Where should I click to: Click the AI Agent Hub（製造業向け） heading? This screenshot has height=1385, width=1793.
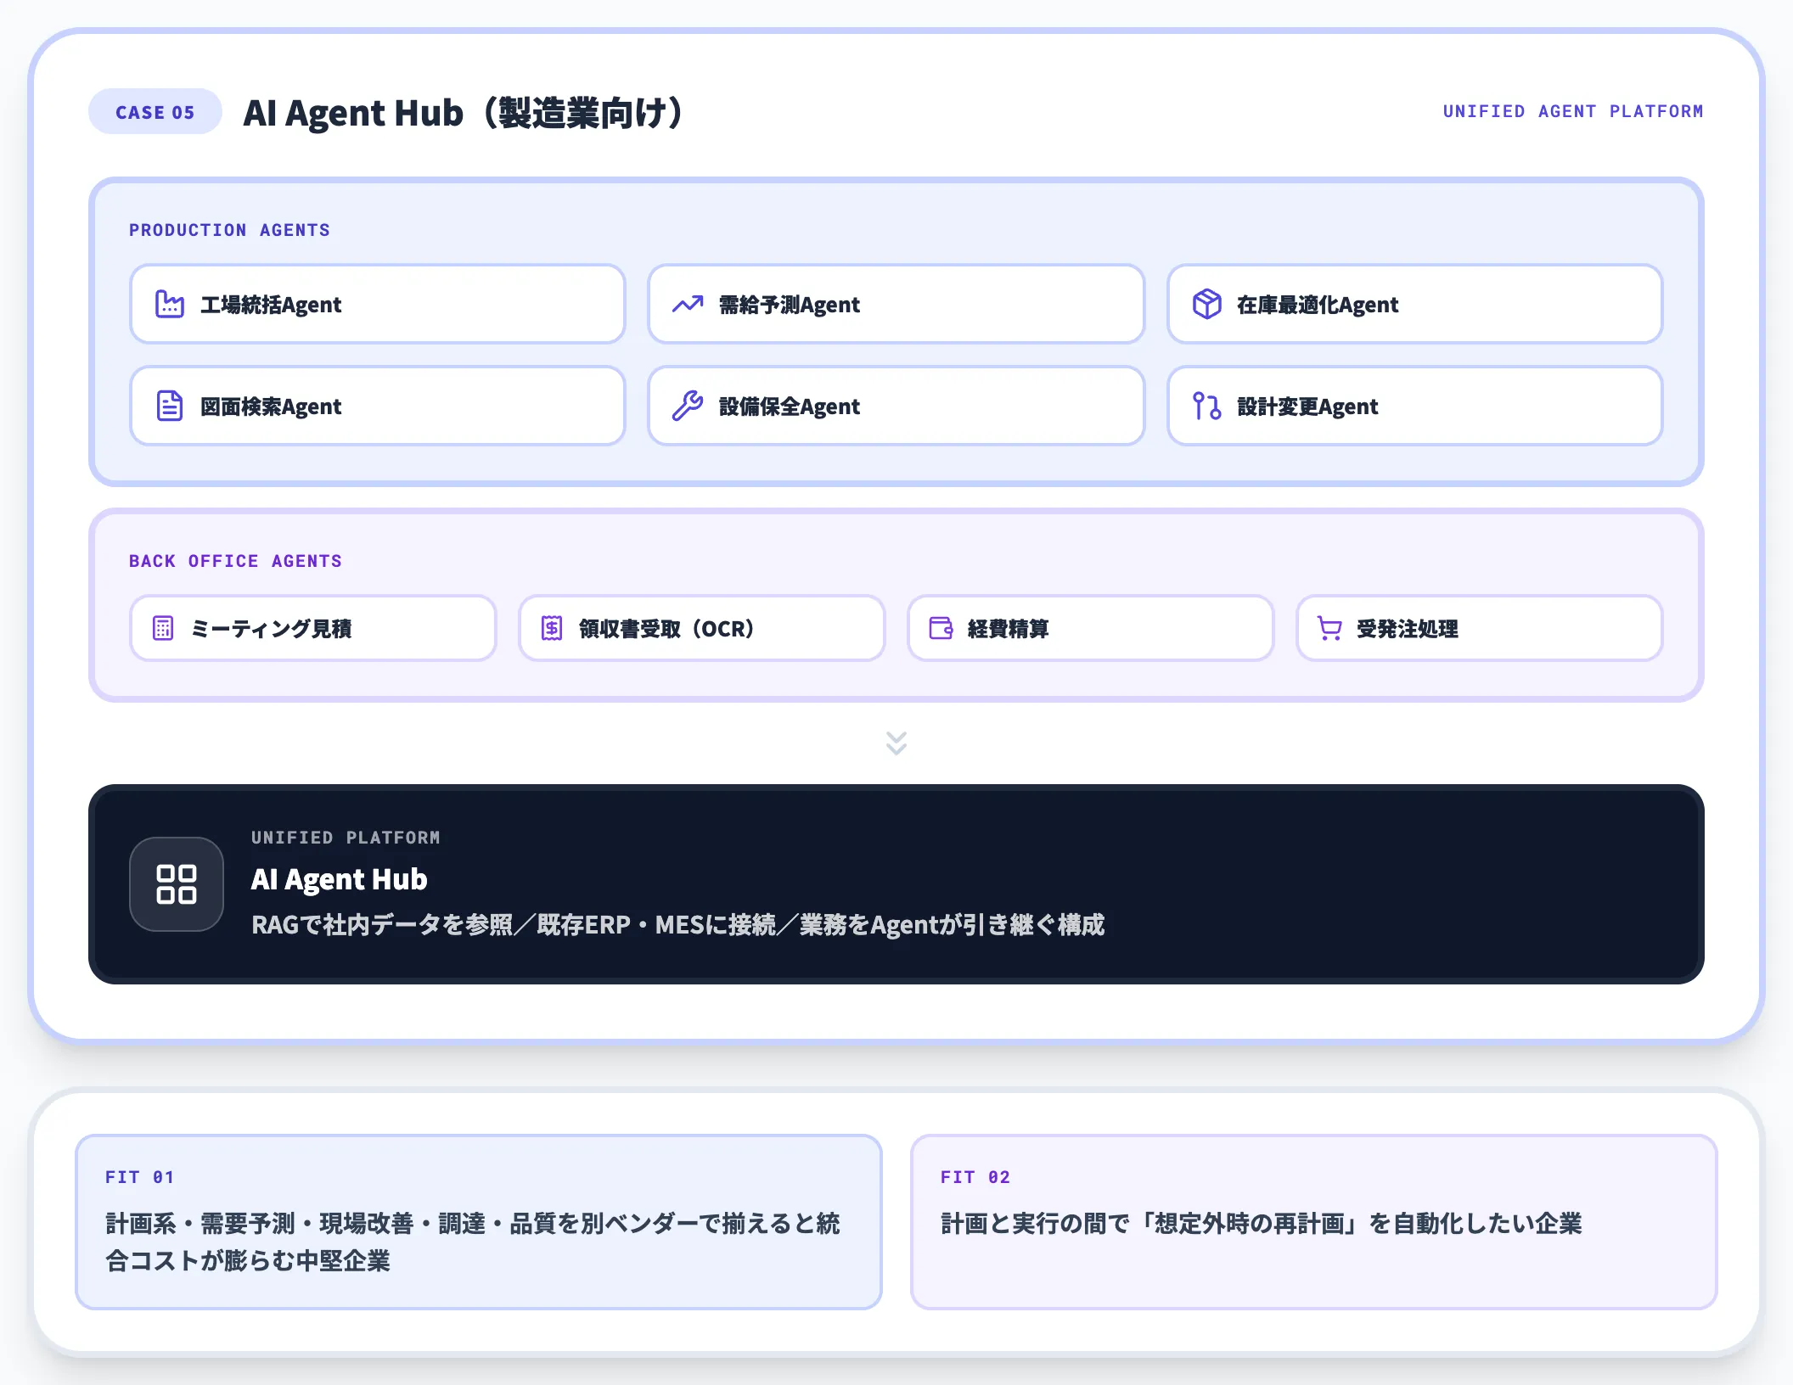pos(464,112)
